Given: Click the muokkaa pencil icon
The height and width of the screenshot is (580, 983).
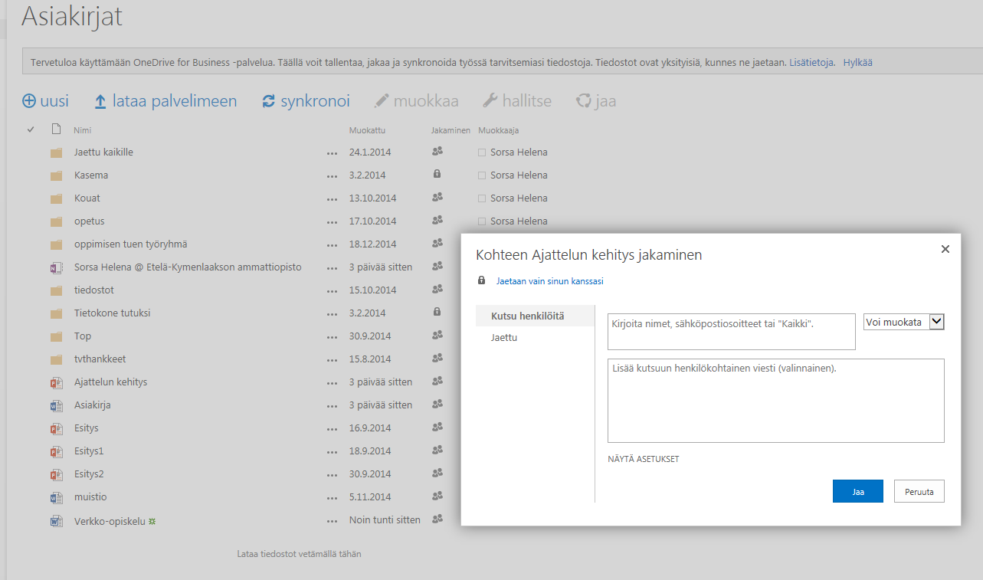Looking at the screenshot, I should coord(381,101).
